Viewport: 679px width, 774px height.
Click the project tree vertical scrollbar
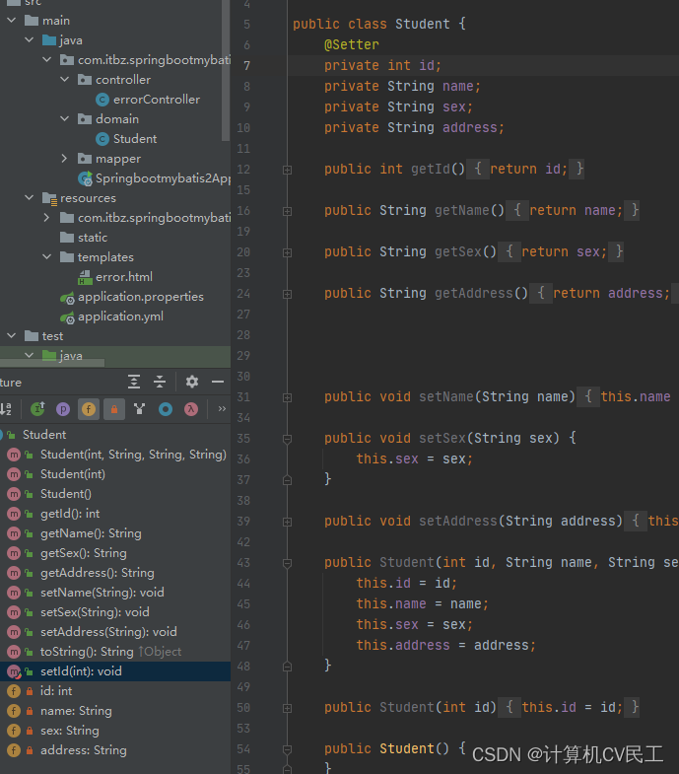click(x=226, y=69)
